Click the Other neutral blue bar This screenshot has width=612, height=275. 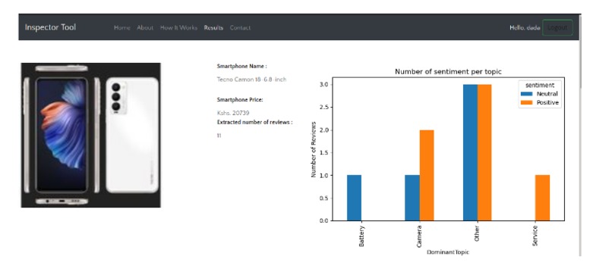pyautogui.click(x=470, y=153)
